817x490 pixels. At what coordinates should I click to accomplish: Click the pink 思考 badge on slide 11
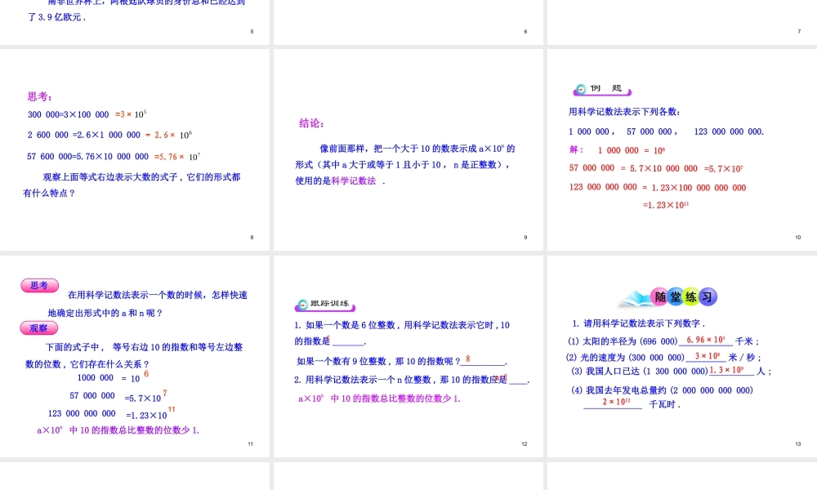pyautogui.click(x=39, y=286)
